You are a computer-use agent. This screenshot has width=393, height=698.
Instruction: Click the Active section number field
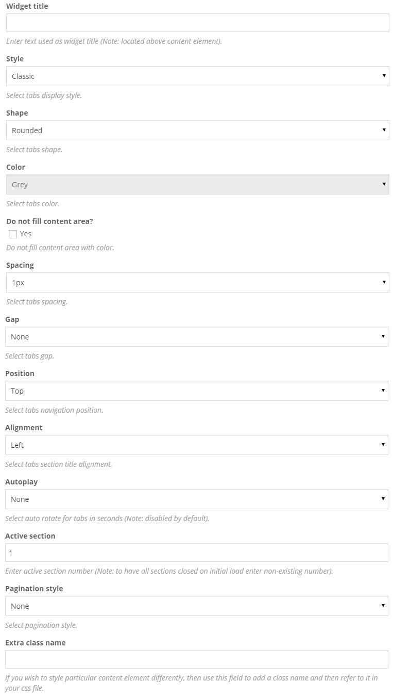pyautogui.click(x=196, y=553)
